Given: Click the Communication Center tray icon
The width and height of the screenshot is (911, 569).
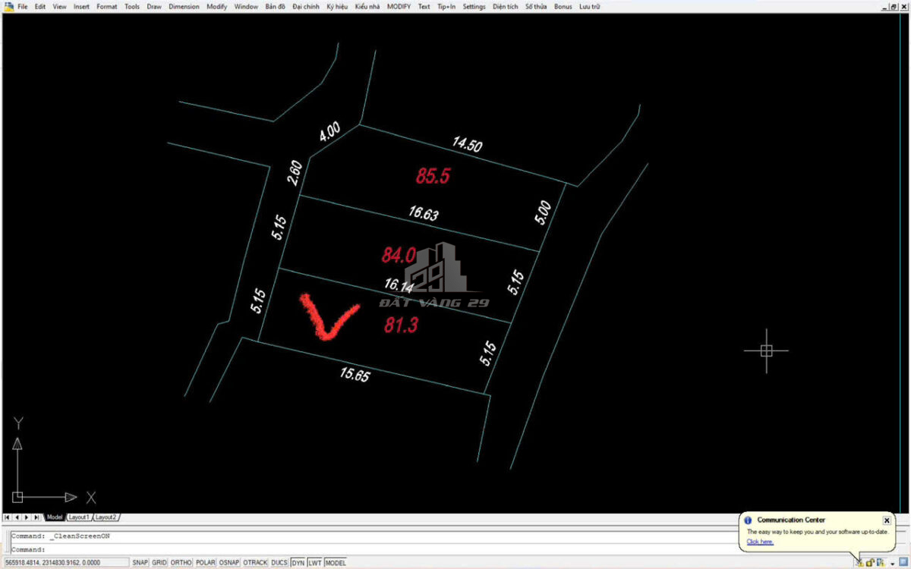Looking at the screenshot, I should 859,562.
